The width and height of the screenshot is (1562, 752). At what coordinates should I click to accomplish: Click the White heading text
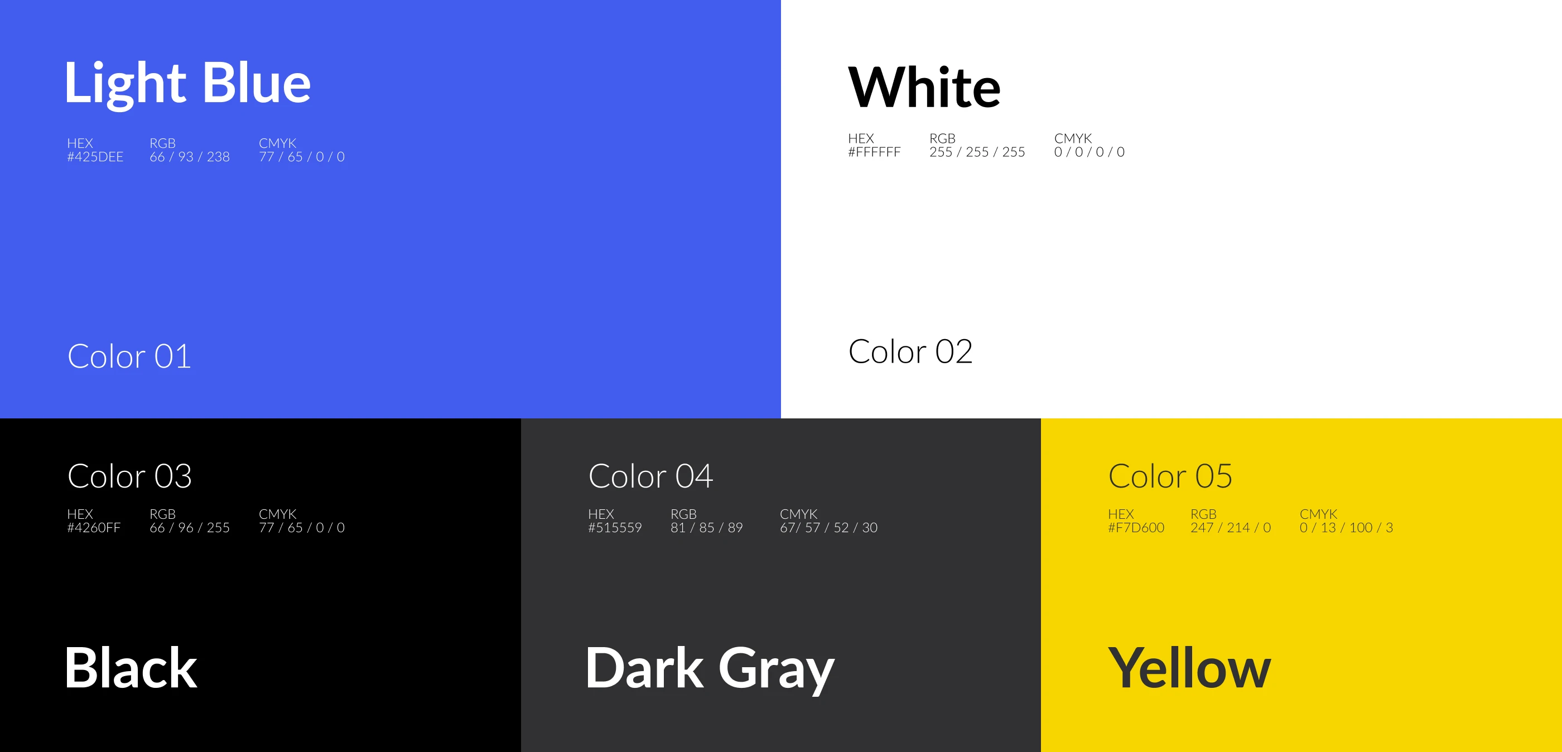[924, 88]
